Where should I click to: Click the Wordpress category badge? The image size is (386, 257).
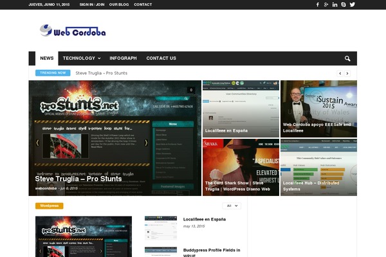click(x=50, y=206)
